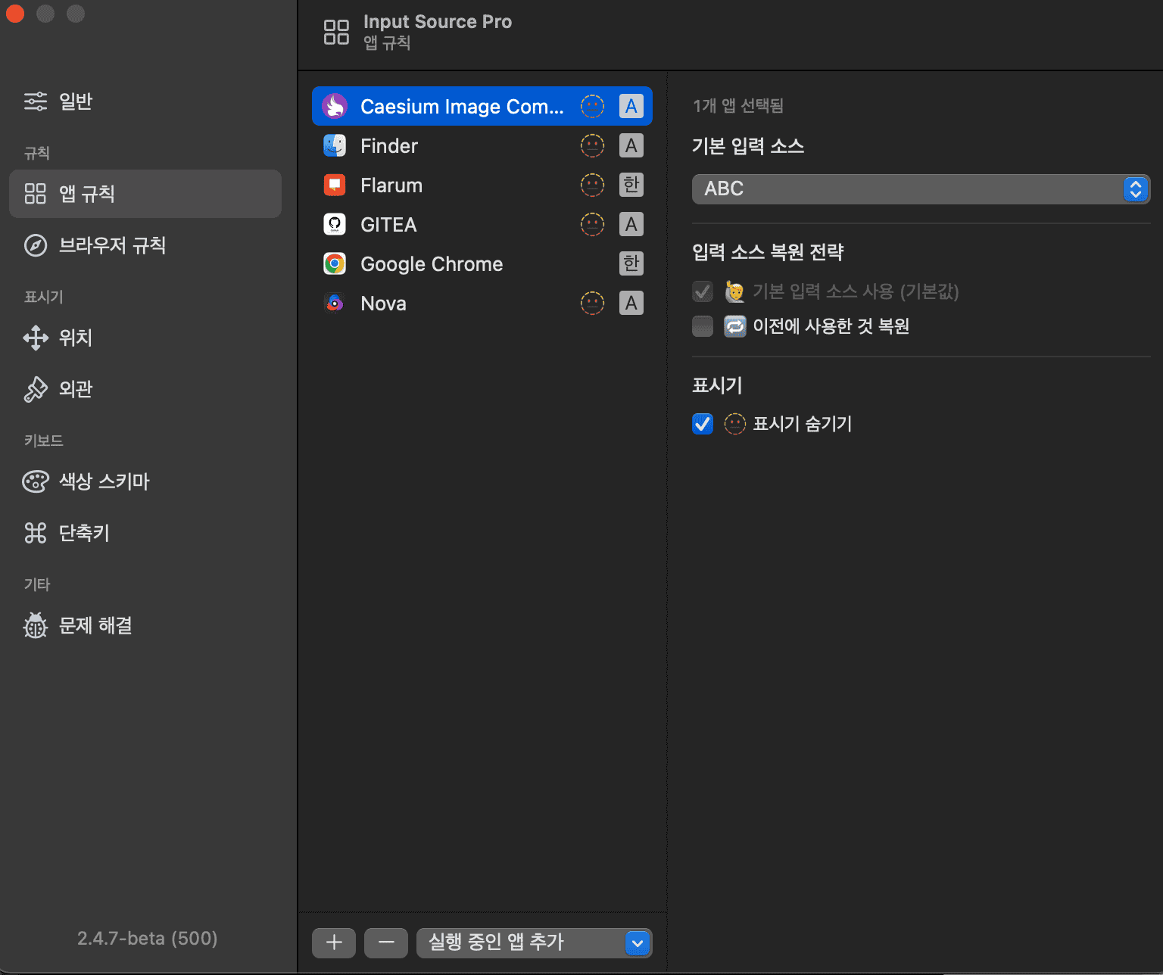Close the window with red button
This screenshot has height=975, width=1163.
15,14
